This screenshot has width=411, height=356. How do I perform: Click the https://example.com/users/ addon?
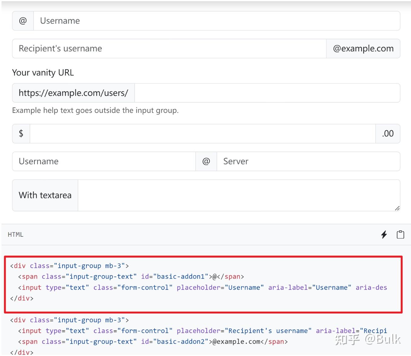73,93
